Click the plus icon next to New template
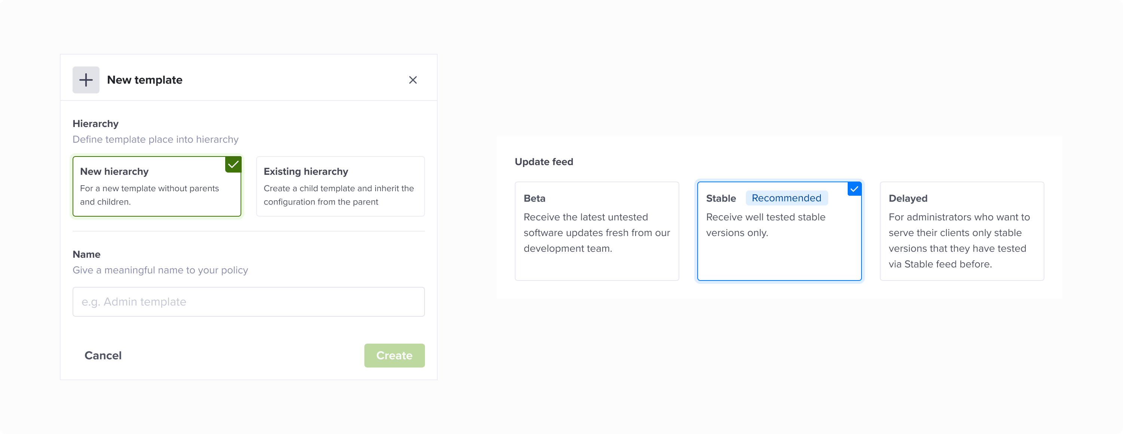Viewport: 1123px width, 434px height. pos(85,80)
